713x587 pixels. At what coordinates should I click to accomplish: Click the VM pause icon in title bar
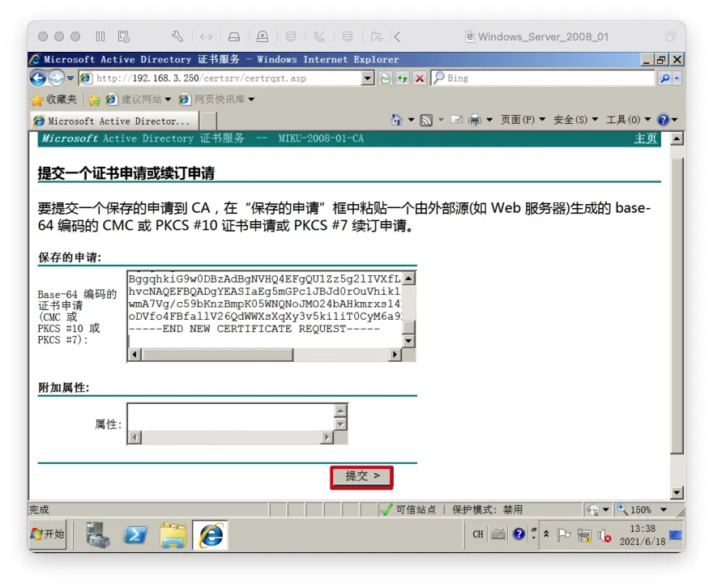[100, 36]
